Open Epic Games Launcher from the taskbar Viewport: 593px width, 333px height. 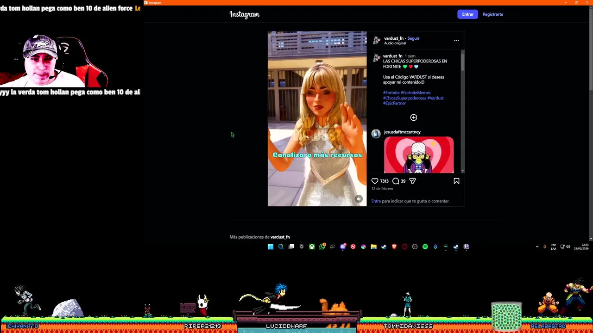tap(302, 247)
